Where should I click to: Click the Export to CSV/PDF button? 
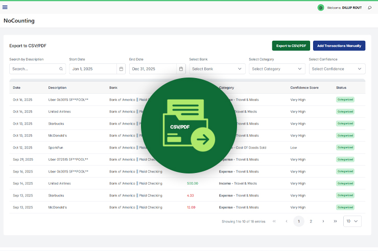(291, 46)
